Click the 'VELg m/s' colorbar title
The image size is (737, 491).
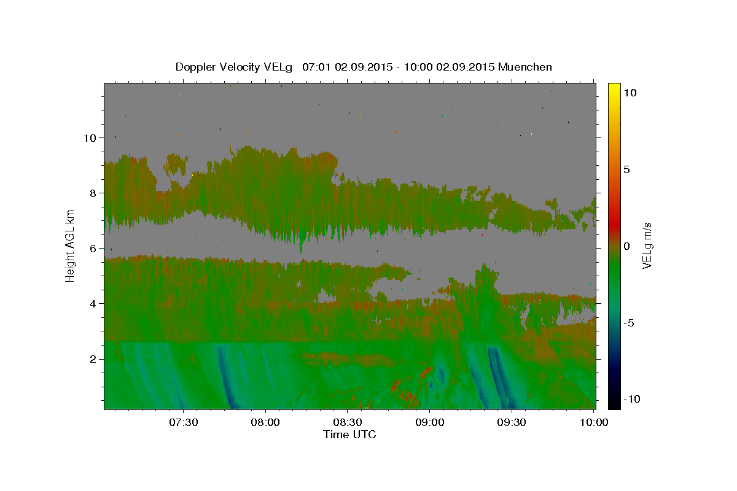click(x=647, y=245)
